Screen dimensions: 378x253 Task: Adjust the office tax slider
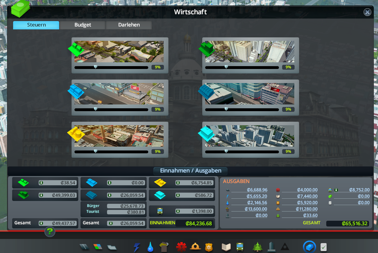(x=226, y=151)
